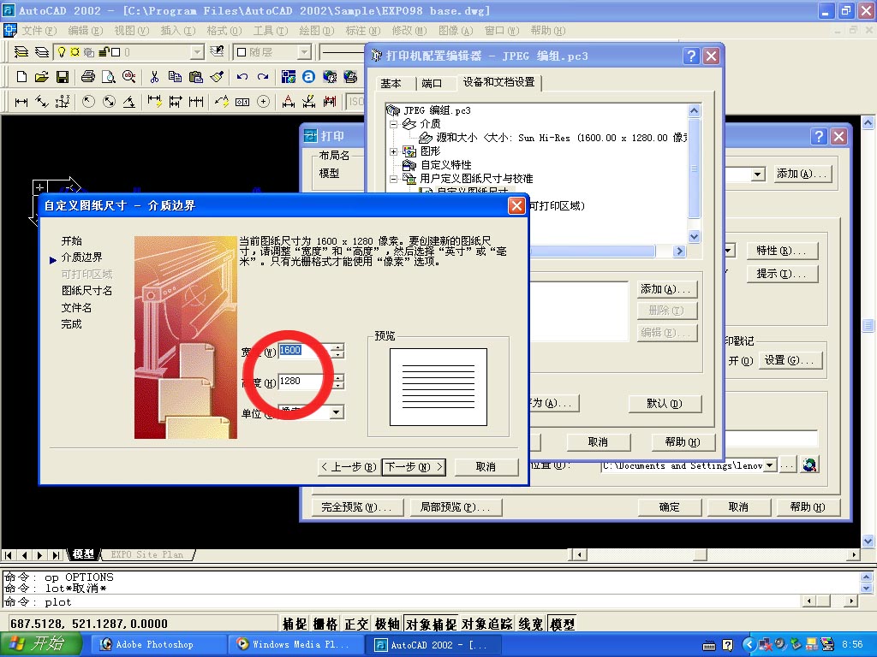Click the 宽度 (width) input field showing 1600

point(304,351)
